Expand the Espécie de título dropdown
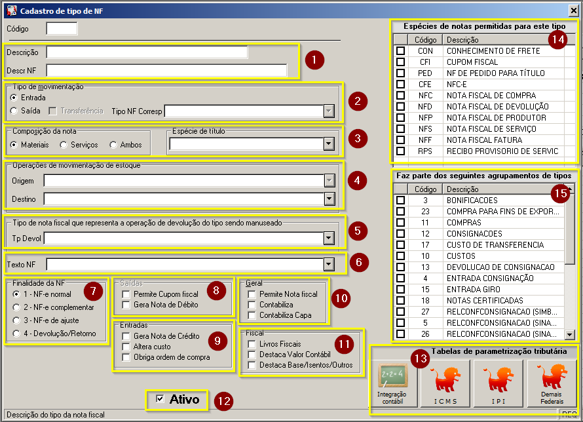Viewport: 583px width, 422px height. pos(329,144)
